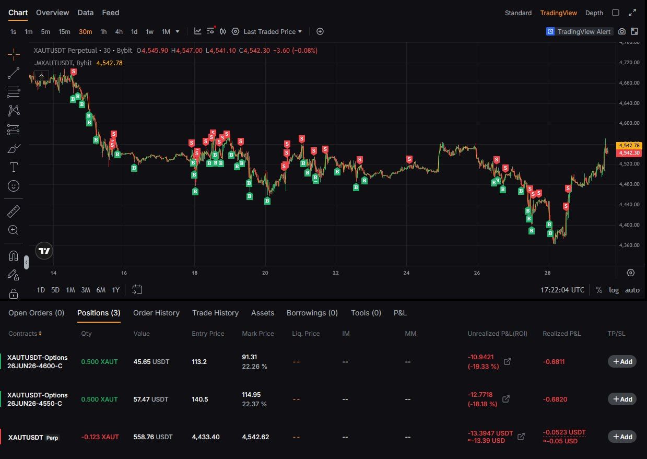Open the emoji icons tool
The height and width of the screenshot is (459, 647).
[14, 186]
